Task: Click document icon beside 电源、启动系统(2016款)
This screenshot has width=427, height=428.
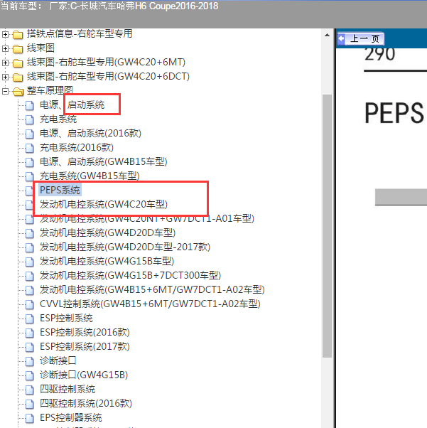Action: pyautogui.click(x=29, y=134)
